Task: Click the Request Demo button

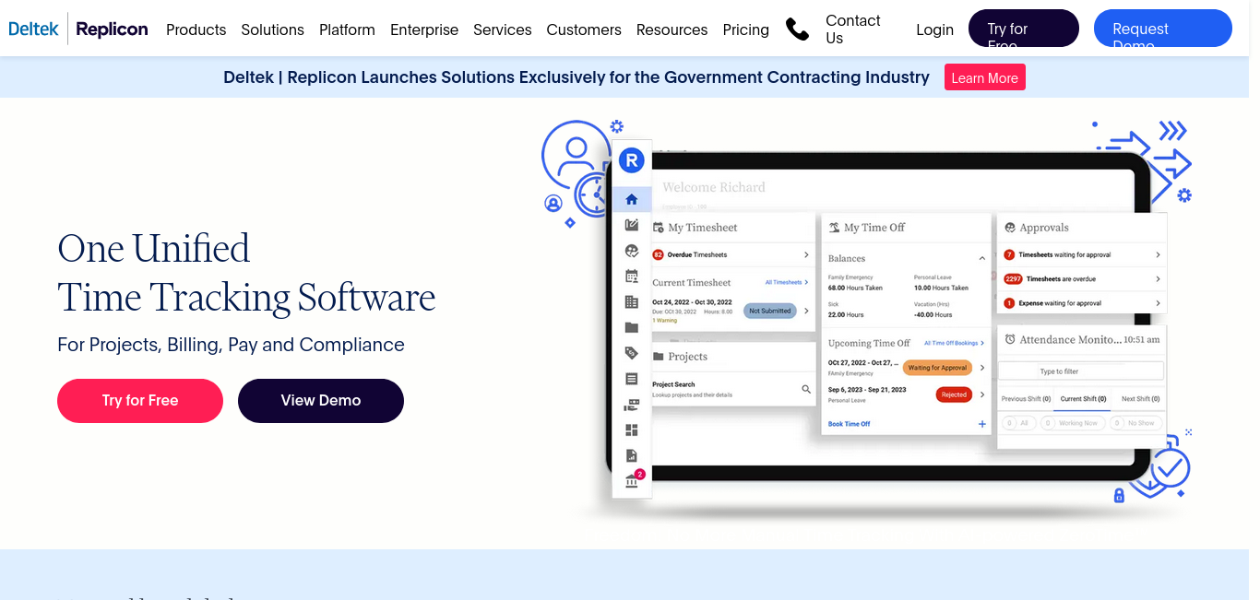Action: click(1163, 29)
